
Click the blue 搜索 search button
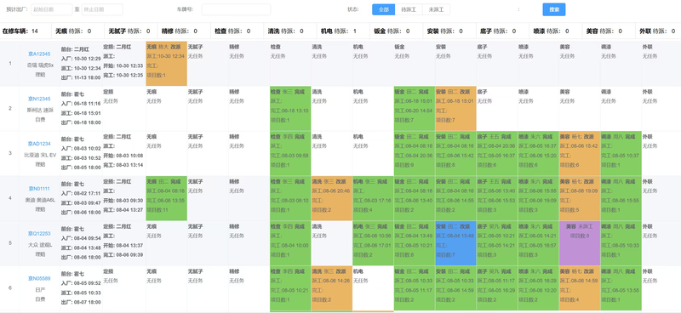tap(554, 9)
